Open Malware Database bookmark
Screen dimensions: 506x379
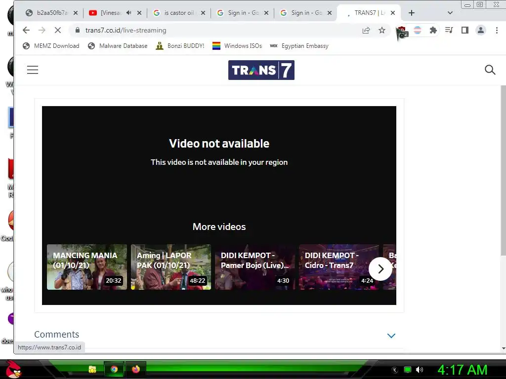(x=118, y=46)
